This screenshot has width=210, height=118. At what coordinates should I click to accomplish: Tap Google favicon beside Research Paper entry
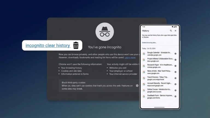144,66
